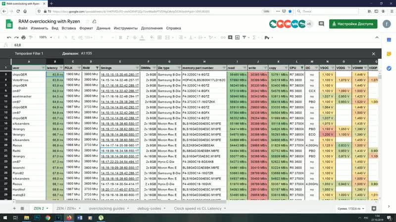396x222 pixels.
Task: Select the Paint format roller
Action: click(31, 37)
